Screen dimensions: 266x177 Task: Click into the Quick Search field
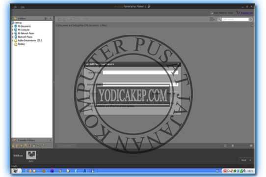(235, 19)
